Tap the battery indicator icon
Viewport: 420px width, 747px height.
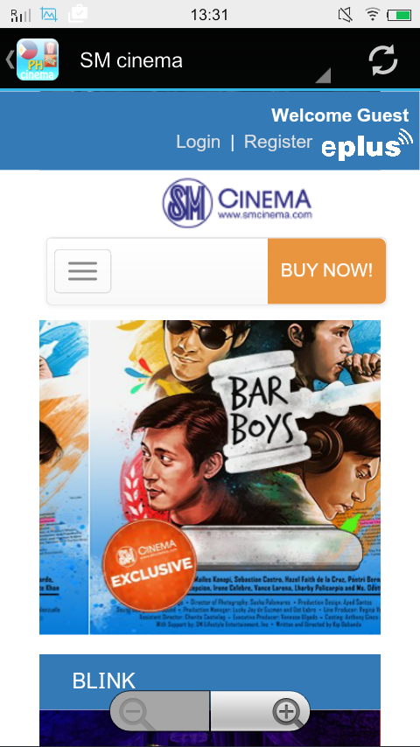(x=399, y=15)
